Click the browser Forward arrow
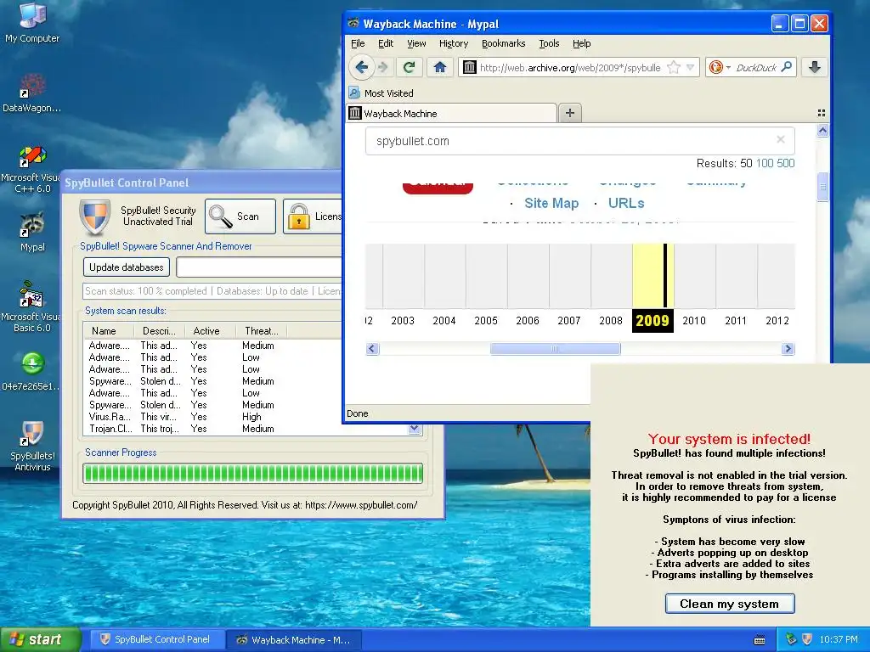The height and width of the screenshot is (652, 870). coord(383,67)
